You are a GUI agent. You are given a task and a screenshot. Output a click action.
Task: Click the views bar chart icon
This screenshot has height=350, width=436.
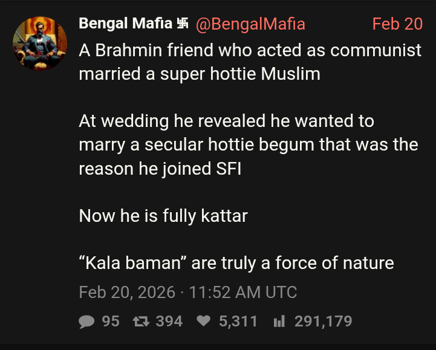click(x=279, y=321)
